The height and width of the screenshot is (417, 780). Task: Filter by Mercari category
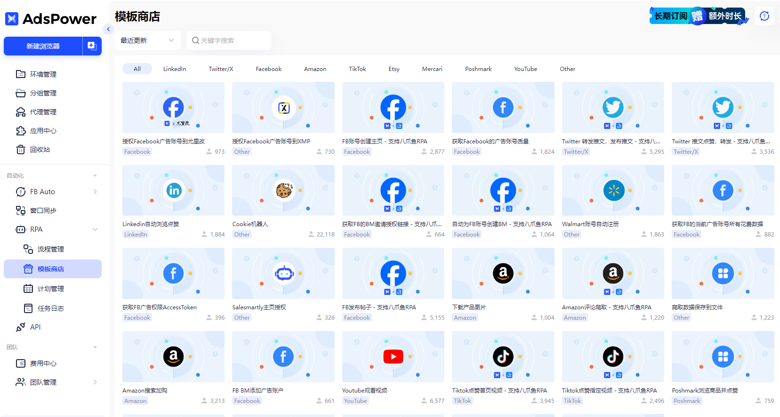[432, 69]
